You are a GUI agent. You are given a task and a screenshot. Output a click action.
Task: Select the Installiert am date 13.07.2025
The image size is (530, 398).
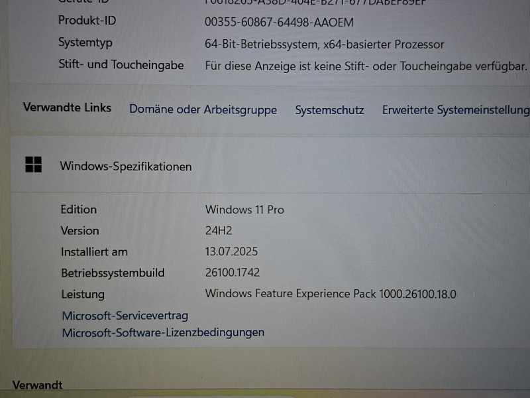click(231, 251)
